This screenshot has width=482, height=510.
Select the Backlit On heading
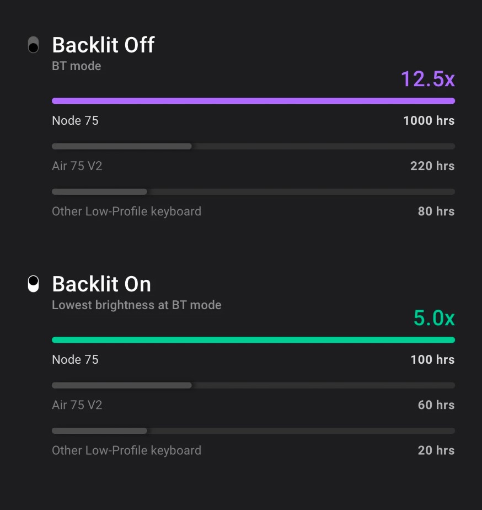(x=101, y=284)
